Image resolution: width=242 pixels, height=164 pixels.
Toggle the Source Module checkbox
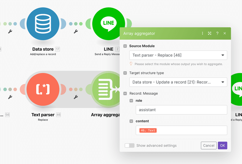pos(125,46)
